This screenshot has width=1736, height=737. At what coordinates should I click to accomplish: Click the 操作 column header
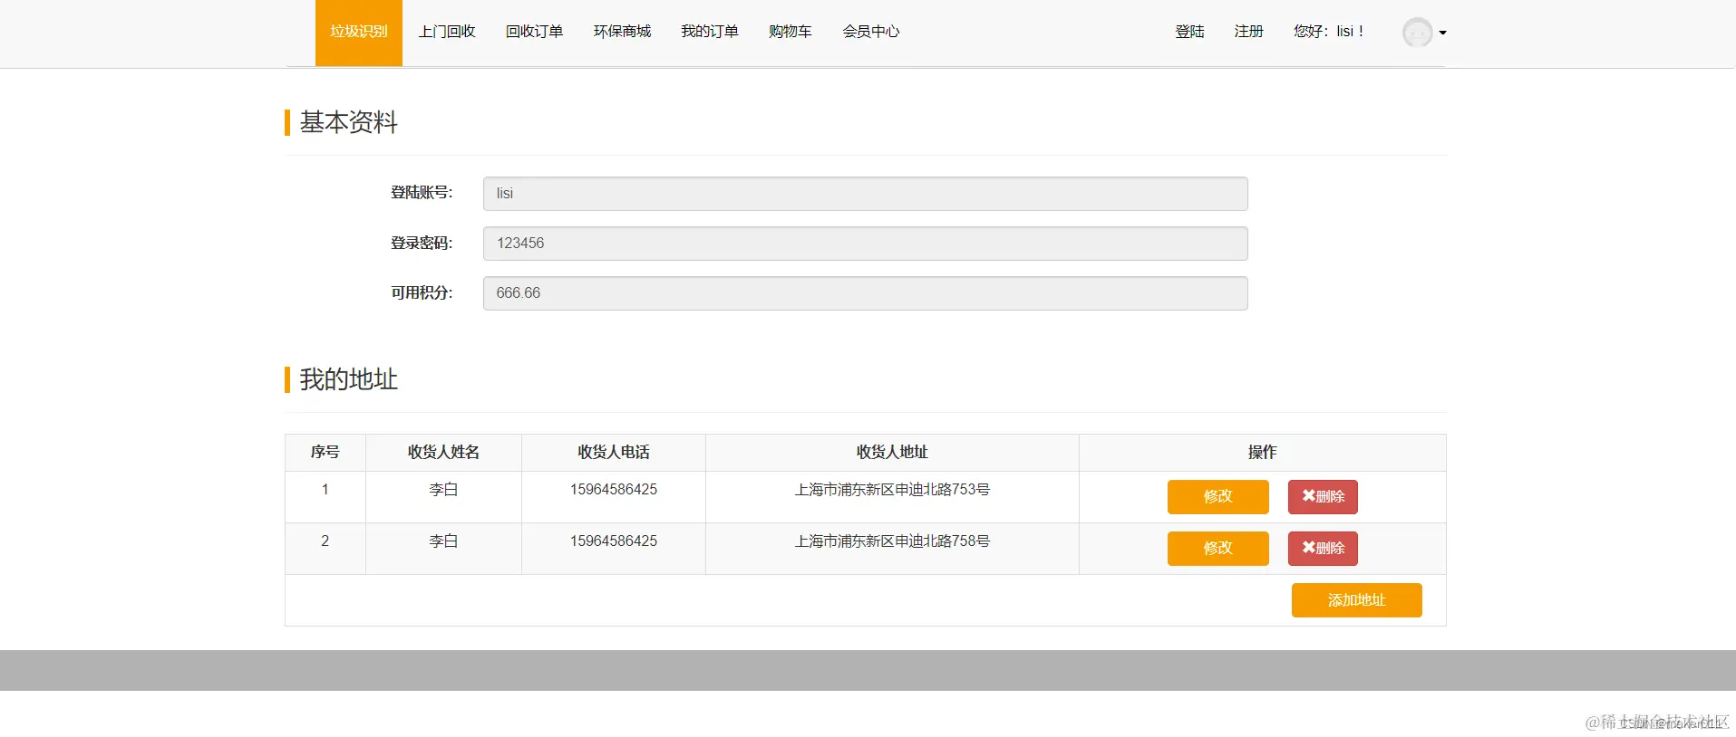coord(1262,453)
